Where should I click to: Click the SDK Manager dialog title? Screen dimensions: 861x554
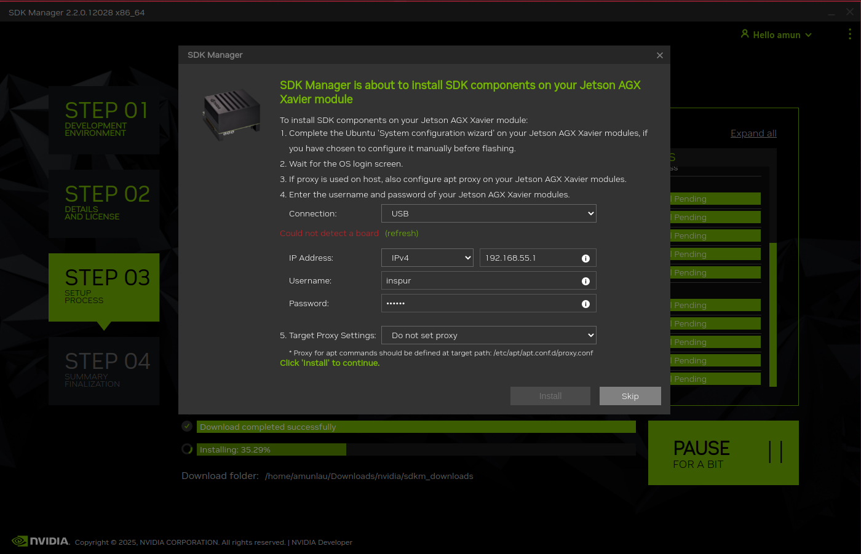click(215, 55)
